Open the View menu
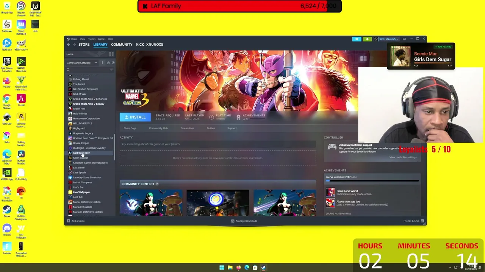Screen dimensions: 485x272 [x=82, y=39]
